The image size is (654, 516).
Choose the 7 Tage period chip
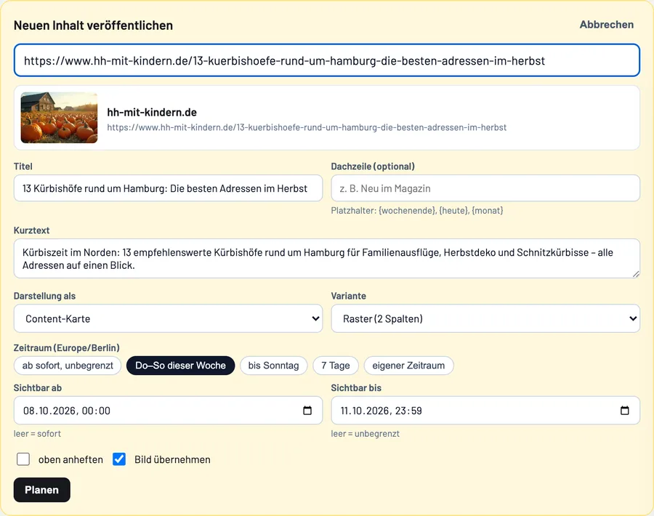point(336,366)
